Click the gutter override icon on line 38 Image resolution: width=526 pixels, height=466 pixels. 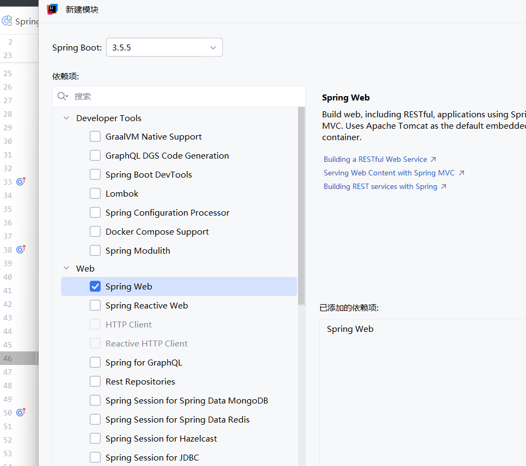coord(21,249)
